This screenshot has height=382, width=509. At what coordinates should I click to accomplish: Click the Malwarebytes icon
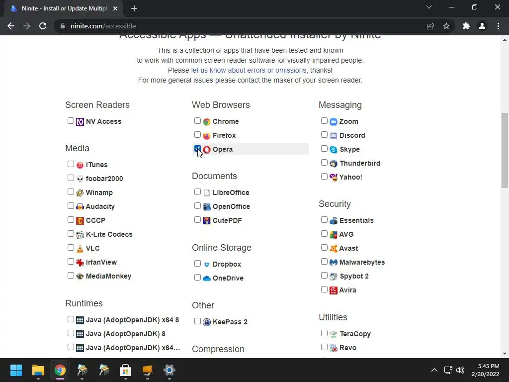coord(334,263)
